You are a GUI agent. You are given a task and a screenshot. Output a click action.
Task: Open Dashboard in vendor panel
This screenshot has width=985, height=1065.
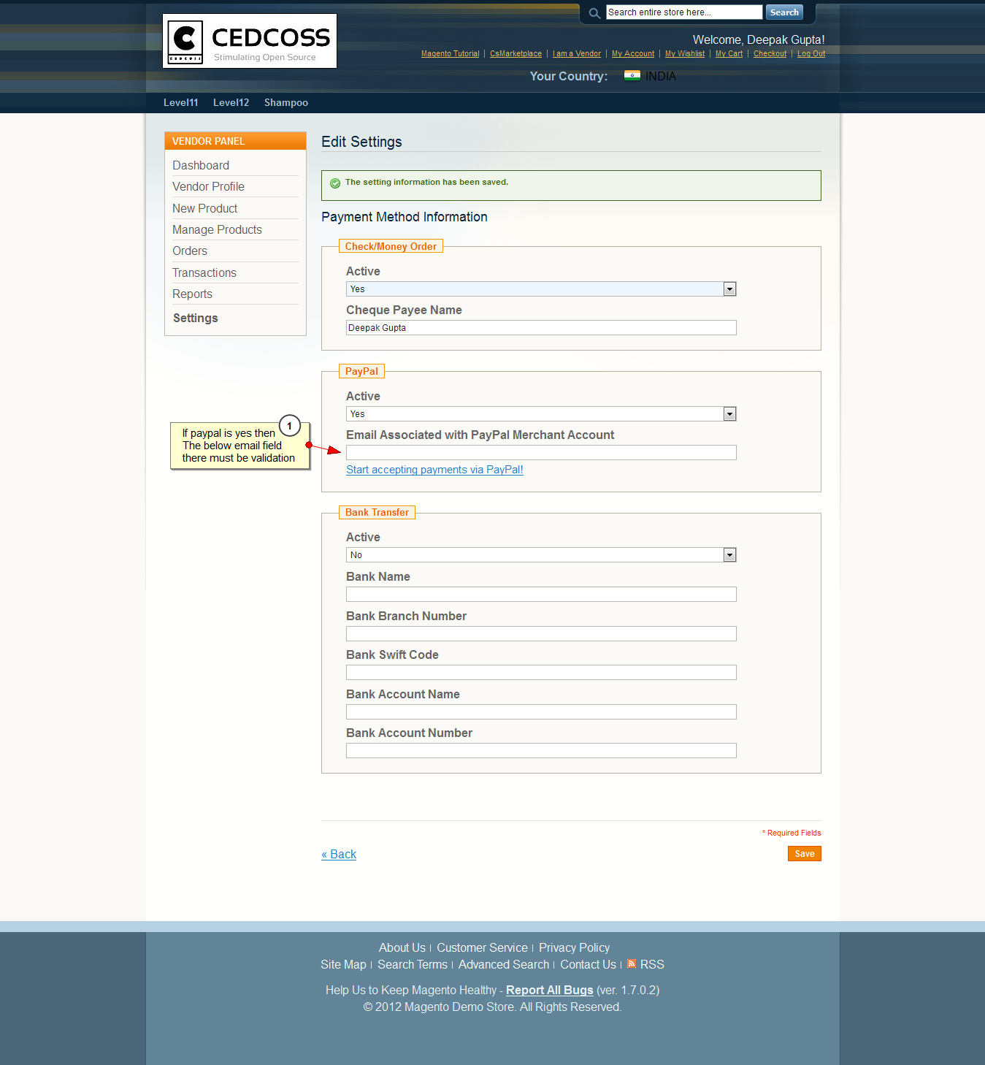pyautogui.click(x=201, y=166)
